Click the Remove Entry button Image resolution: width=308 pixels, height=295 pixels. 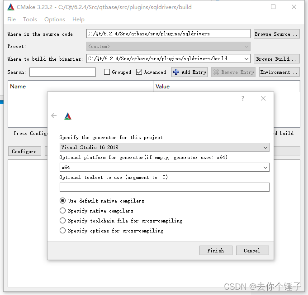click(x=233, y=72)
